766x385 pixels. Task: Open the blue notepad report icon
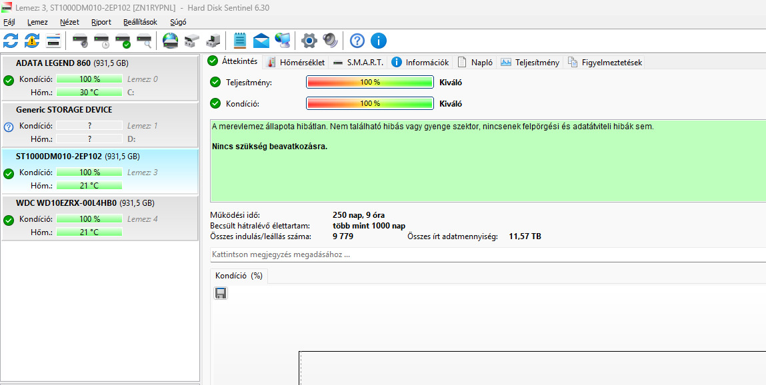coord(240,40)
